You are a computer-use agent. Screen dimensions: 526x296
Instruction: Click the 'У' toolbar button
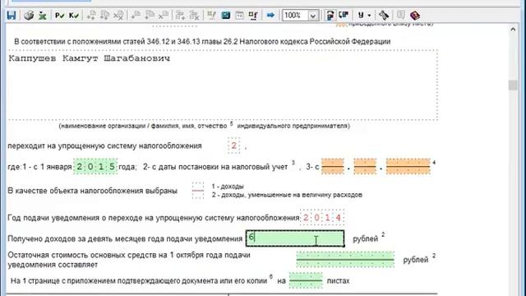361,15
